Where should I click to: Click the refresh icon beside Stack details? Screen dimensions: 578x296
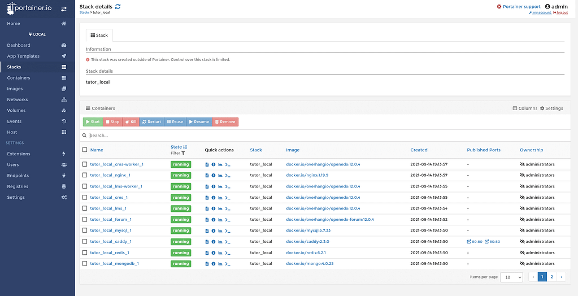[x=118, y=6]
